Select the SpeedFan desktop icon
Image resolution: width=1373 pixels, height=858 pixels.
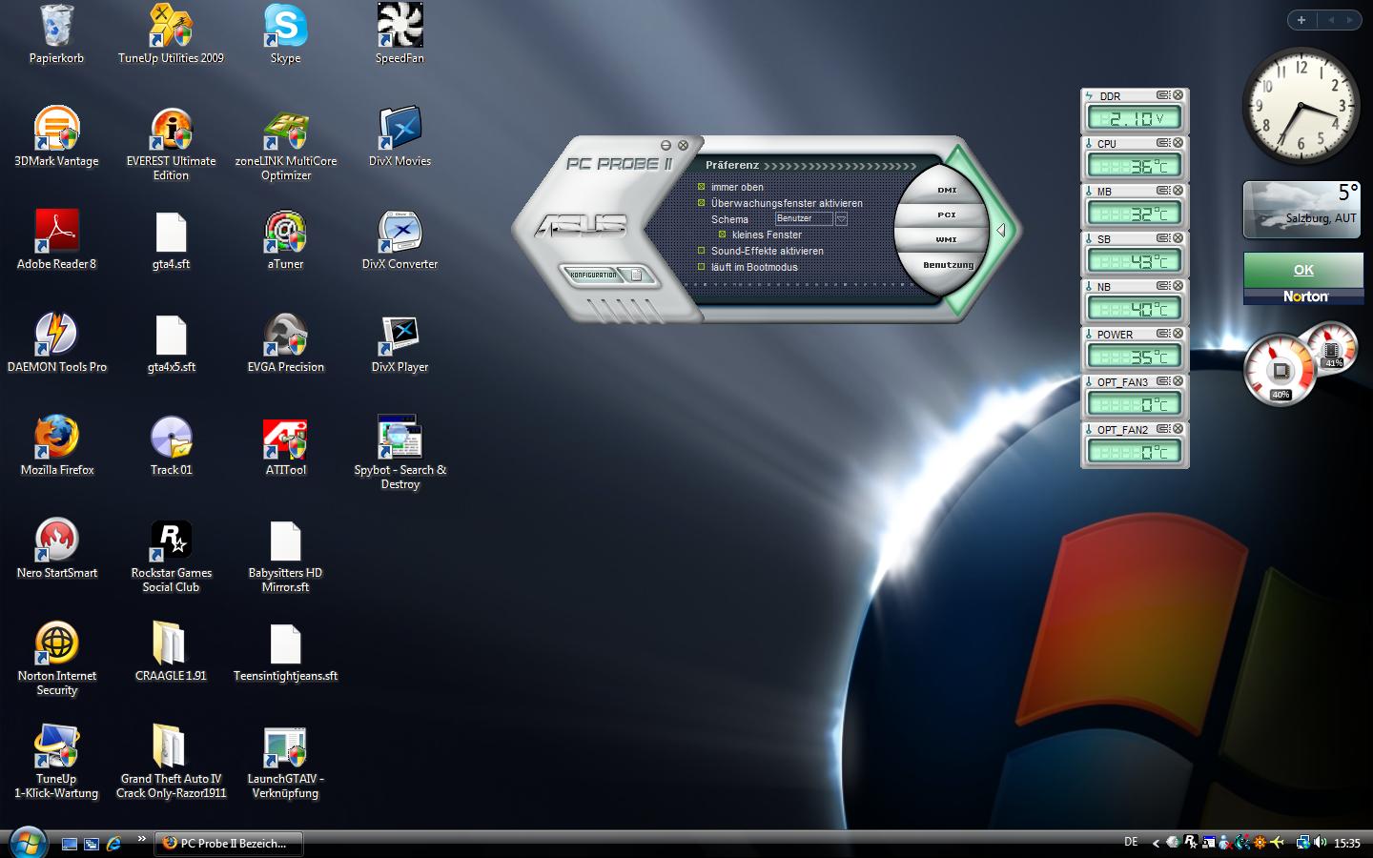point(400,34)
